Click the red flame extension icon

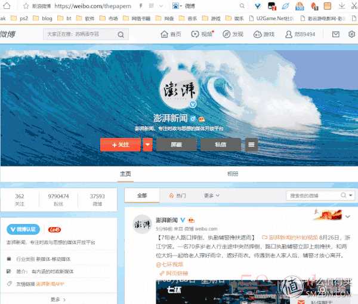point(314,6)
